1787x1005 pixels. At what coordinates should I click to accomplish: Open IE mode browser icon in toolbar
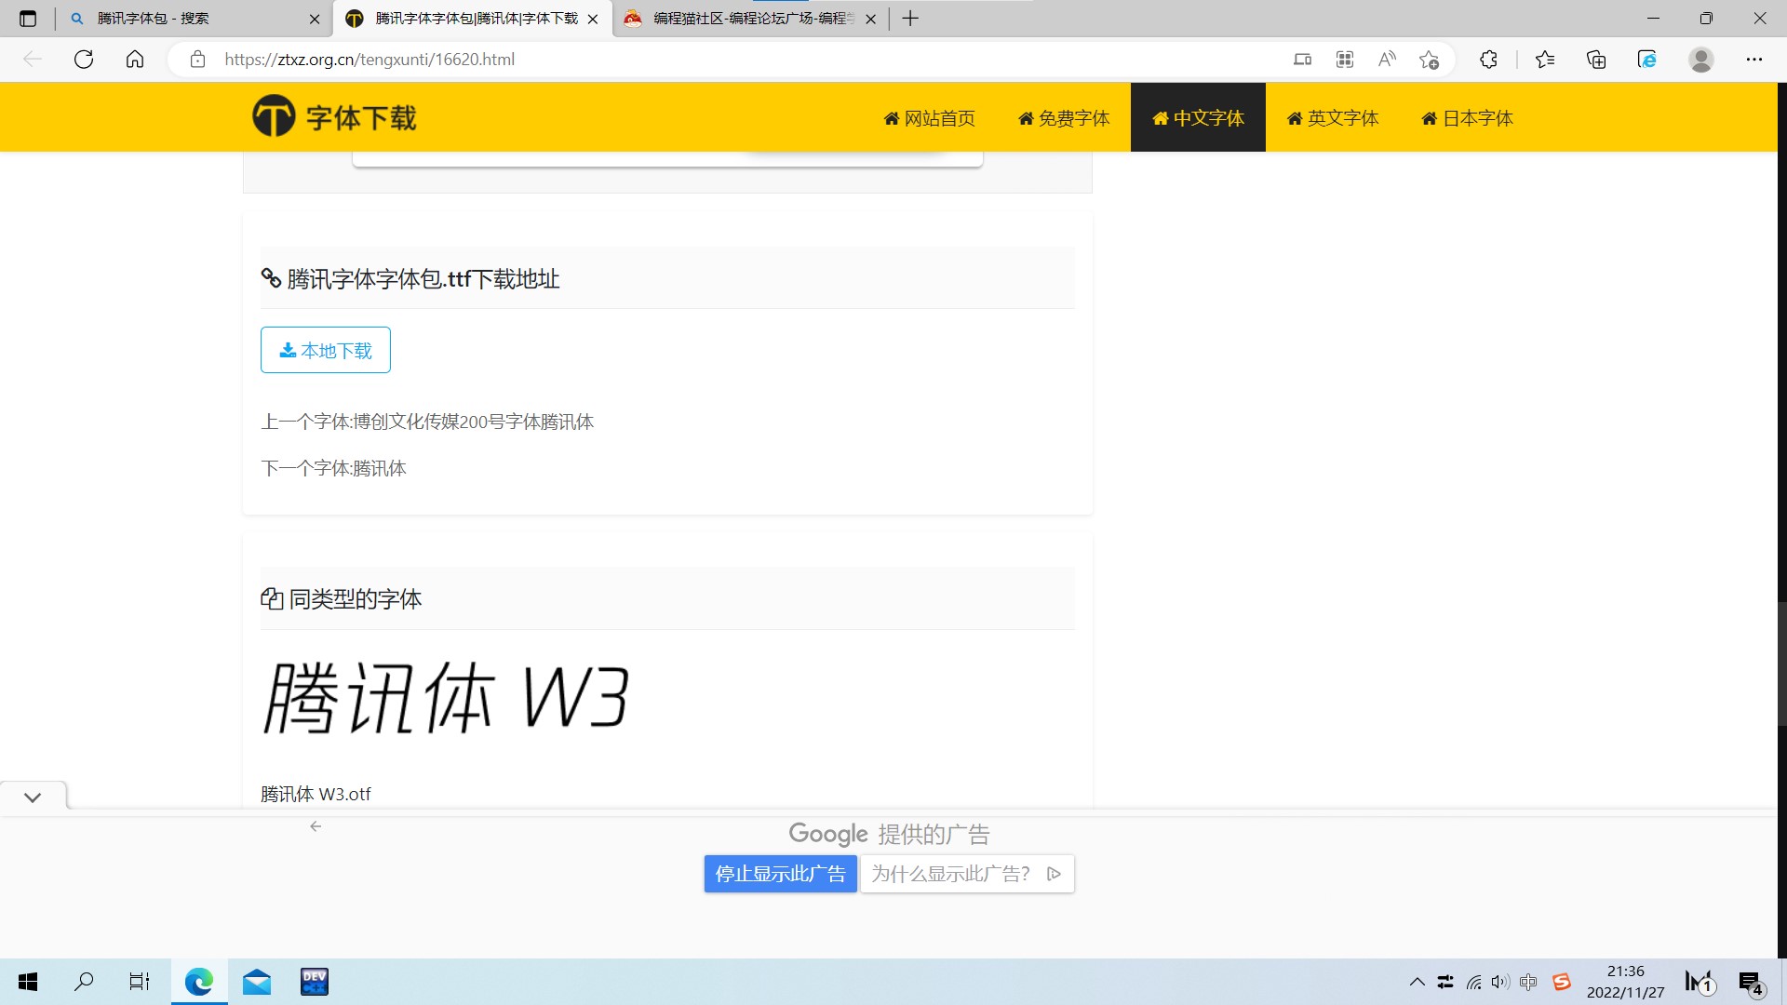point(1647,60)
